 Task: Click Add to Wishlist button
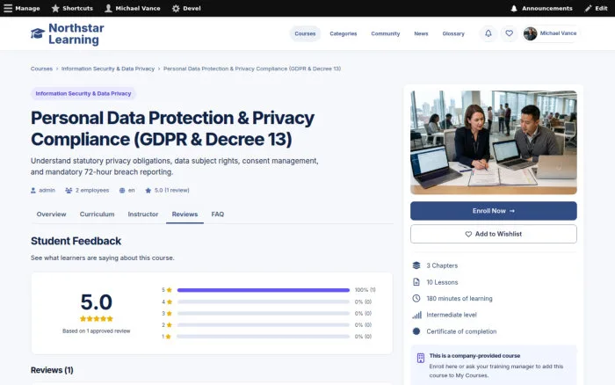tap(494, 234)
